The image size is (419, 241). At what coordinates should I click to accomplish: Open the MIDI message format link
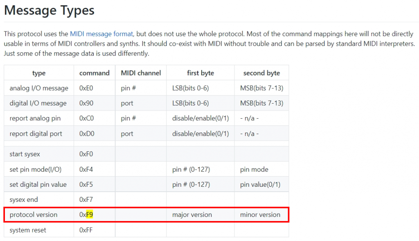(x=101, y=34)
